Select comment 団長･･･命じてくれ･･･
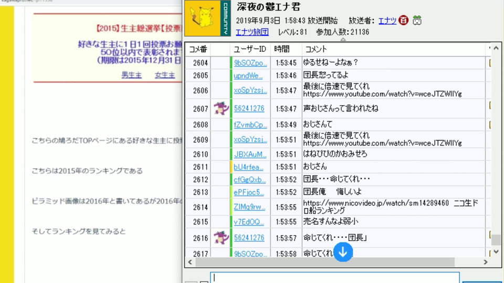This screenshot has height=283, width=504. click(x=337, y=179)
